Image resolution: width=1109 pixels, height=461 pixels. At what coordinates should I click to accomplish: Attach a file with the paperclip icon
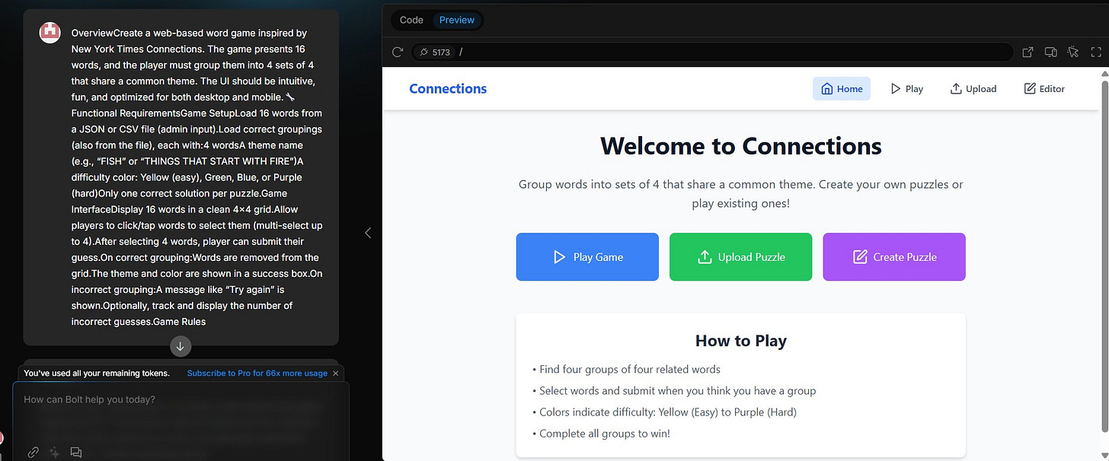(33, 452)
